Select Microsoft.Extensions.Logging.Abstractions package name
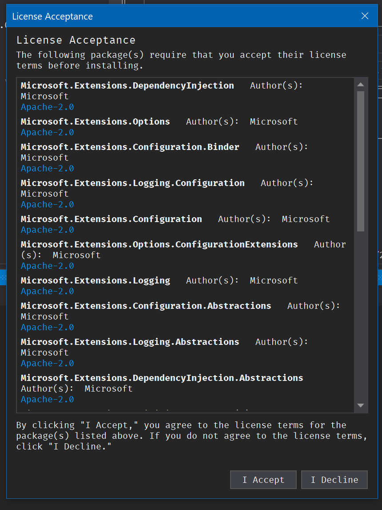This screenshot has height=510, width=382. [130, 342]
